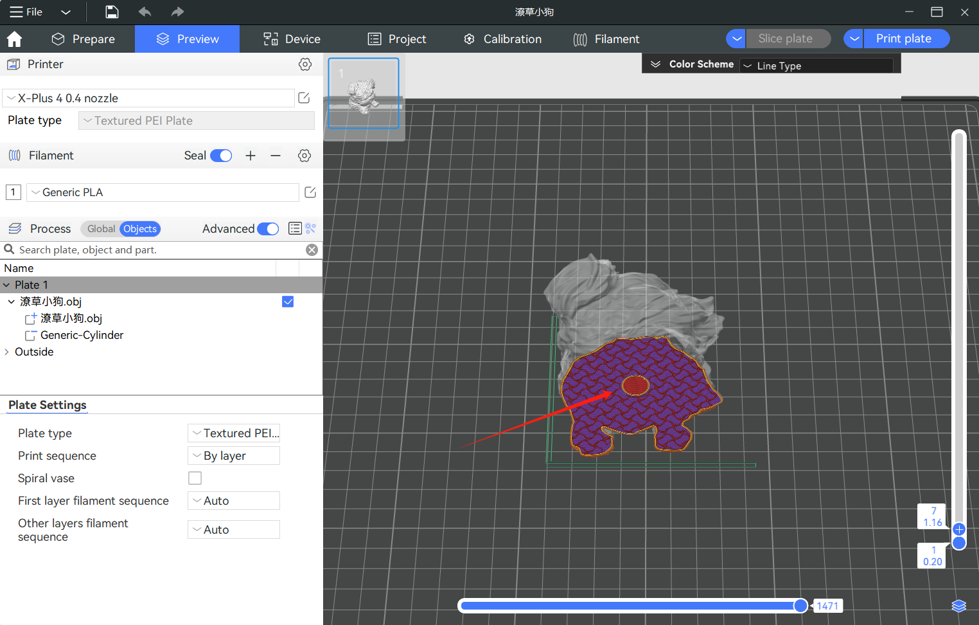979x625 pixels.
Task: Click the Slice plate button
Action: point(789,39)
